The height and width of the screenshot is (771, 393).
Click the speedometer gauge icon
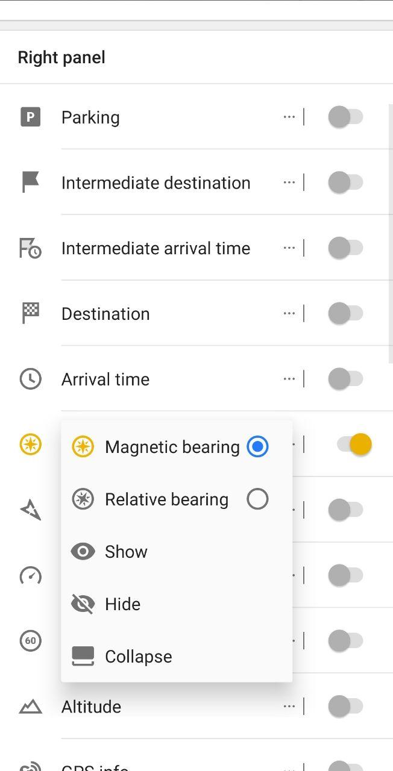click(30, 575)
